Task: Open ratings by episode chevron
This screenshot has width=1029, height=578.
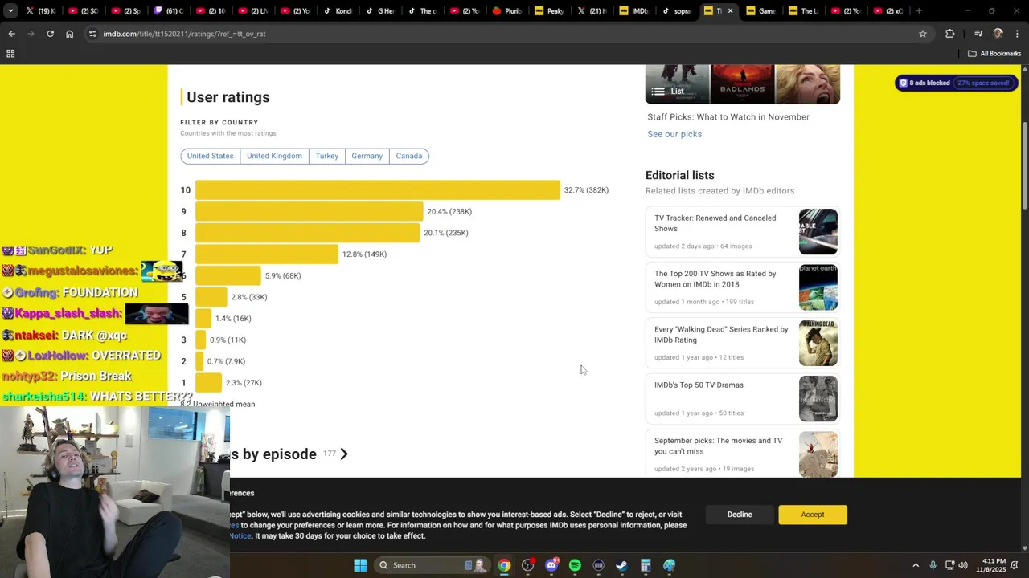Action: [x=344, y=454]
